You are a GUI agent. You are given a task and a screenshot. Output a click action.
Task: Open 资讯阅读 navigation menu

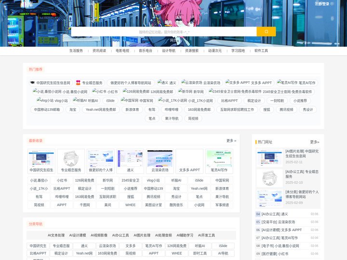click(x=99, y=51)
